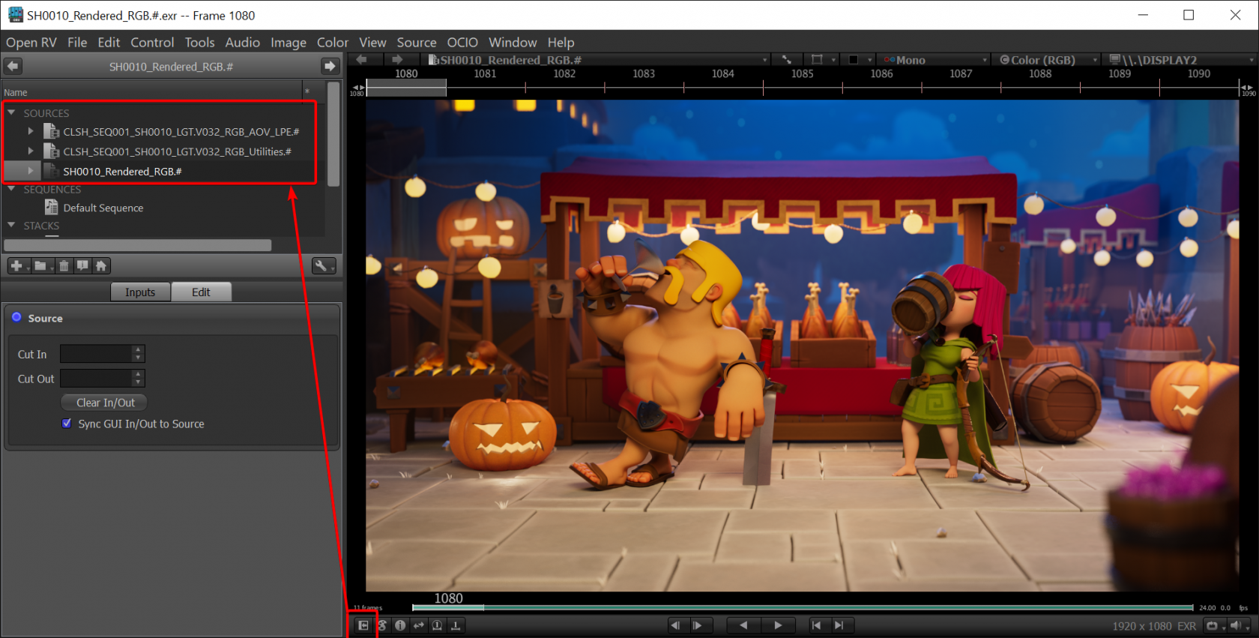This screenshot has width=1259, height=638.
Task: Navigate back in session manager header
Action: point(13,66)
